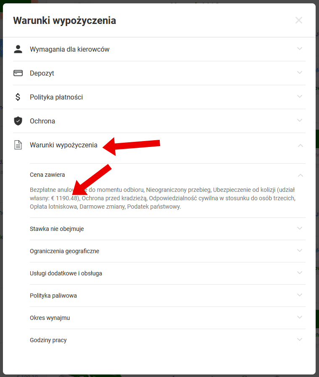Close the Warunki wypożyczenia dialog
Screen dimensions: 319x377
[299, 20]
